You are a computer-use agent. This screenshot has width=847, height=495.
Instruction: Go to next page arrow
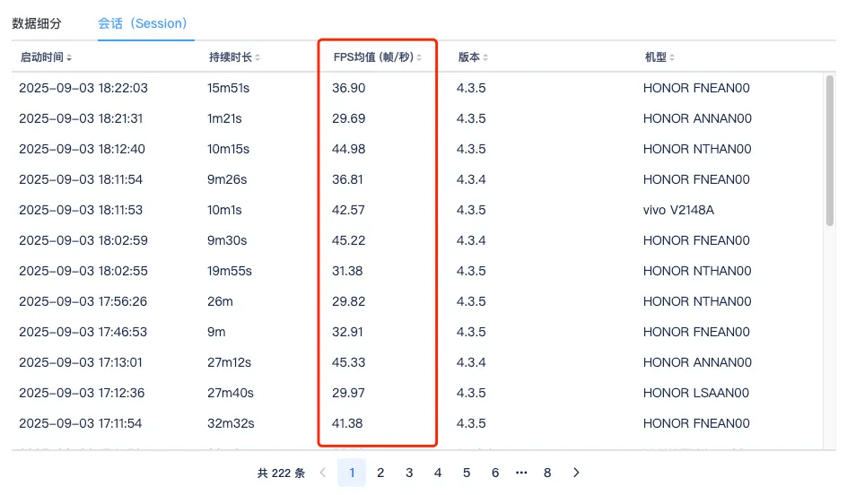click(576, 473)
